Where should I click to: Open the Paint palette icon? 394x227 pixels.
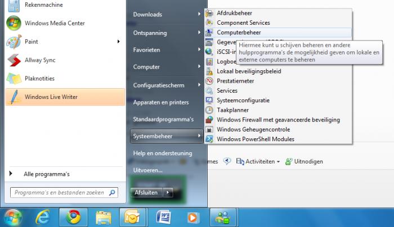pos(14,42)
